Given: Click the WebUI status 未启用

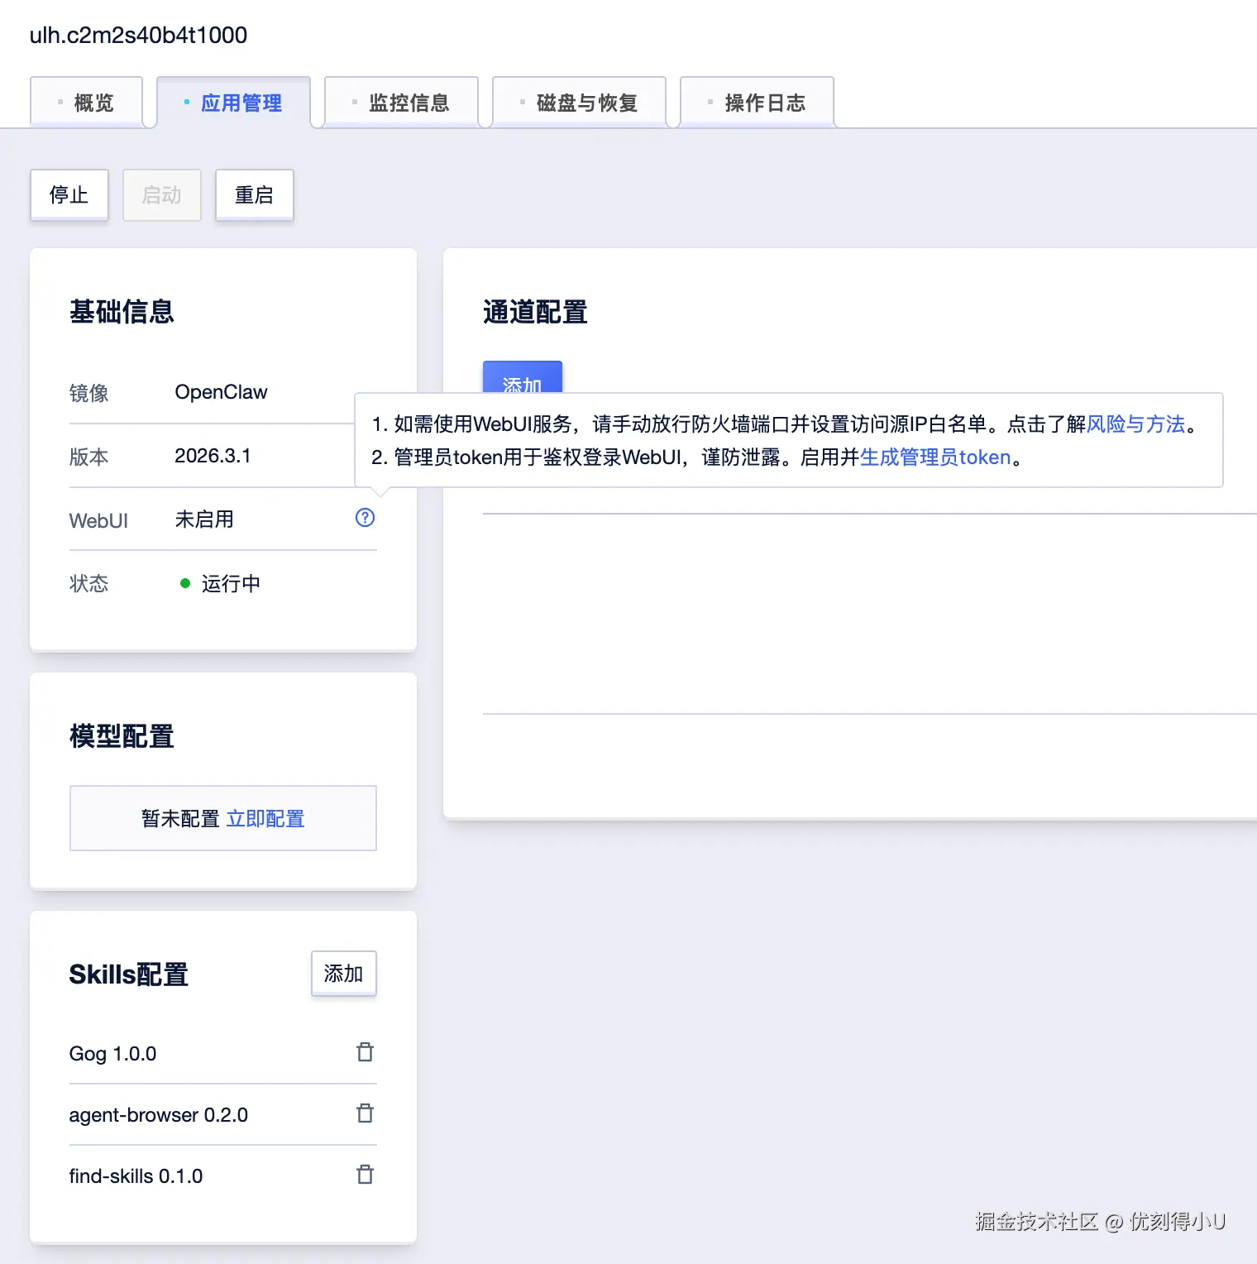Looking at the screenshot, I should point(204,519).
